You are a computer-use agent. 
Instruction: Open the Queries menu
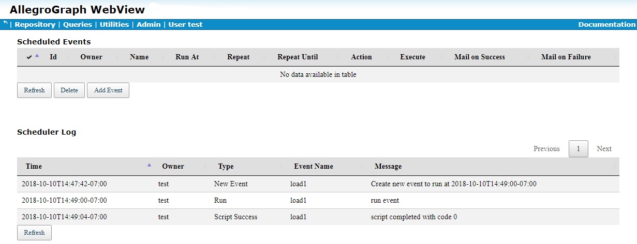click(x=77, y=24)
